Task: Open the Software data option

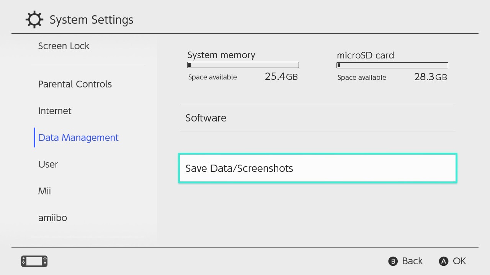Action: point(318,118)
